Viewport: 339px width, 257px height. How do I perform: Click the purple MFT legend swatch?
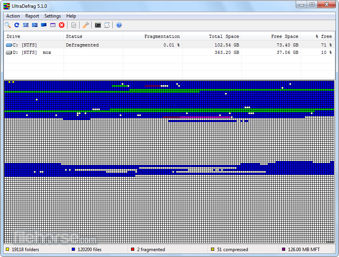(x=284, y=250)
